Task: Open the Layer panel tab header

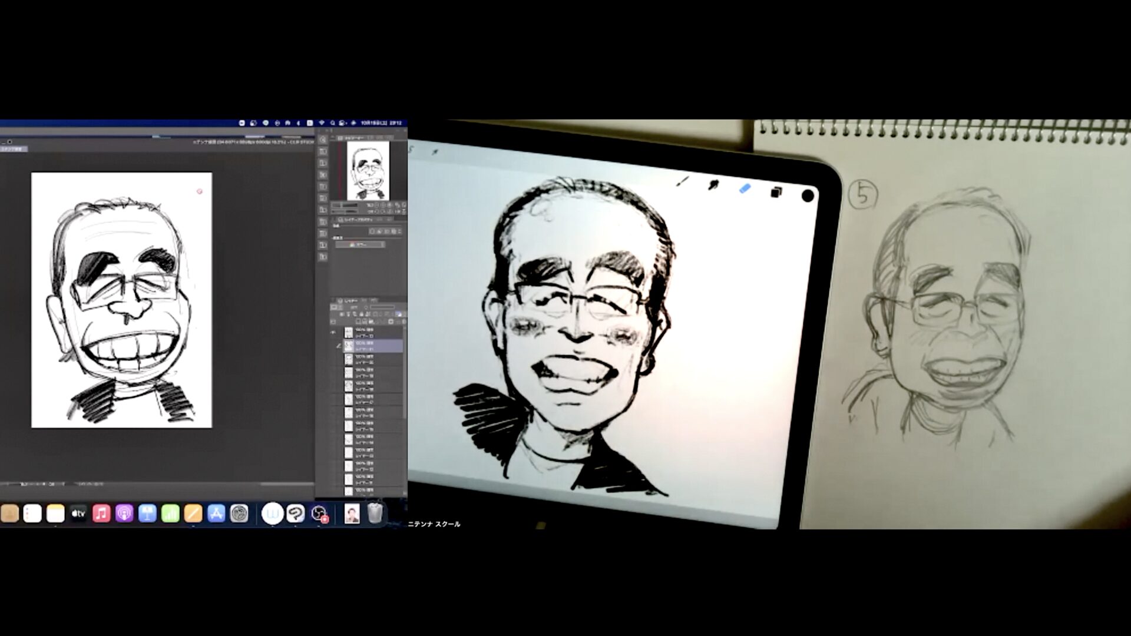Action: (351, 300)
